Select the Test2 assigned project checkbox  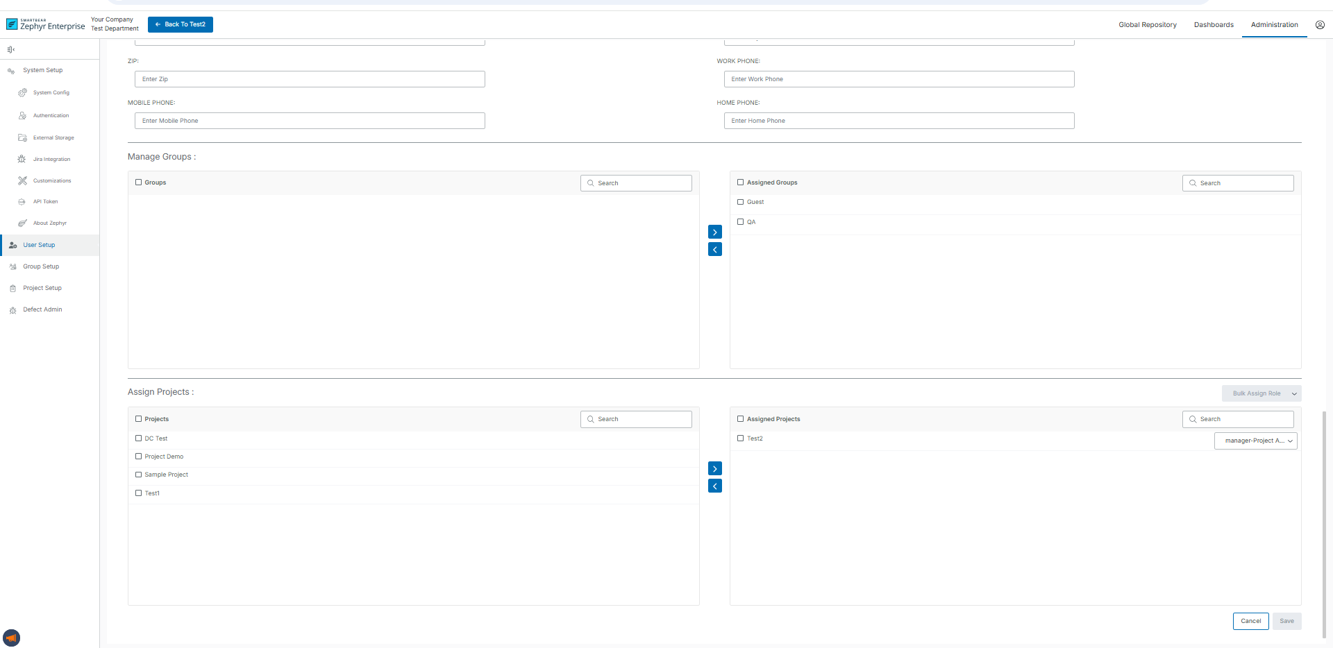pos(740,438)
